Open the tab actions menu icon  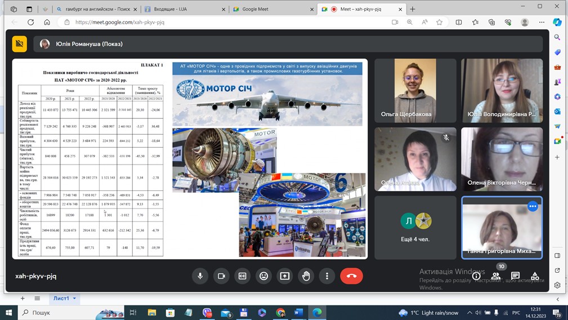[x=29, y=9]
